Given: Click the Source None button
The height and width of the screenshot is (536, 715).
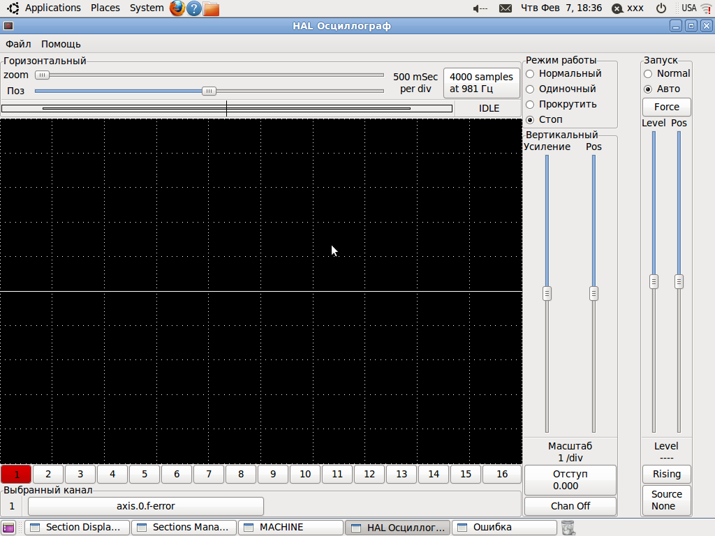Looking at the screenshot, I should (x=666, y=500).
